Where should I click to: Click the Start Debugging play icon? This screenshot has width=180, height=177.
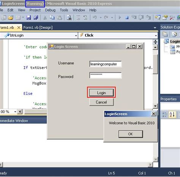click(120, 17)
